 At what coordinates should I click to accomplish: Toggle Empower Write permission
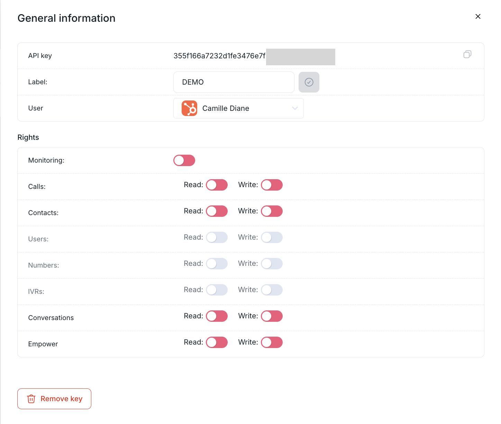[x=272, y=343]
